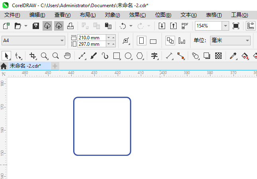Select the Polygon tool
The height and width of the screenshot is (179, 257).
click(140, 56)
